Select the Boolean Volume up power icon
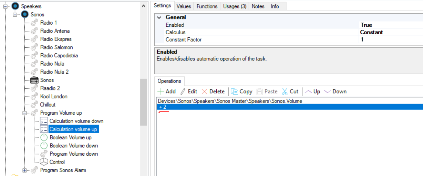Viewport: 423px width, 176px height. [x=44, y=137]
